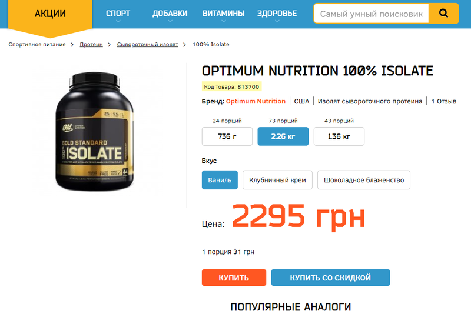Choose the Шоколадное блаженство flavor

pyautogui.click(x=363, y=180)
